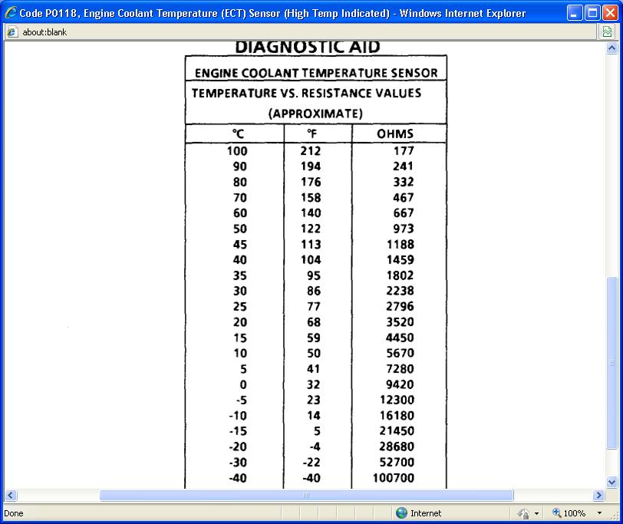This screenshot has width=623, height=524.
Task: Click the °F column header
Action: pyautogui.click(x=312, y=134)
